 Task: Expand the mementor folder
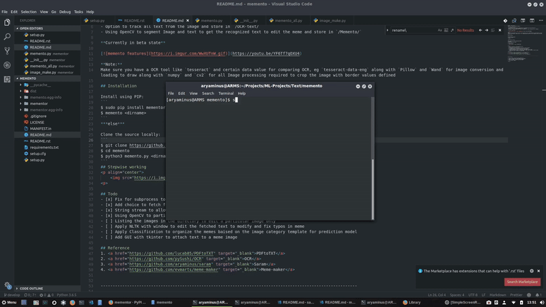(x=47, y=104)
